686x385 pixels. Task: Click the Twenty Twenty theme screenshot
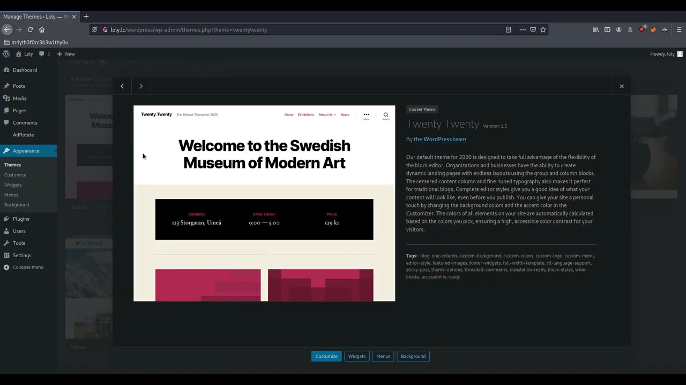(264, 203)
